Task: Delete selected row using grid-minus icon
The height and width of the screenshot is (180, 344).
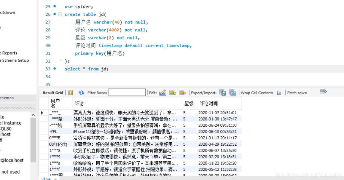Action: (x=182, y=93)
